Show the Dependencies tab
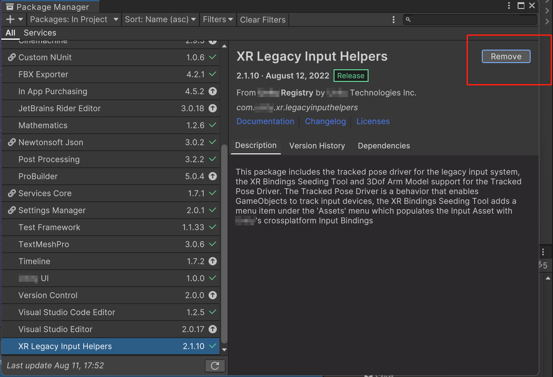The height and width of the screenshot is (377, 553). click(x=384, y=146)
